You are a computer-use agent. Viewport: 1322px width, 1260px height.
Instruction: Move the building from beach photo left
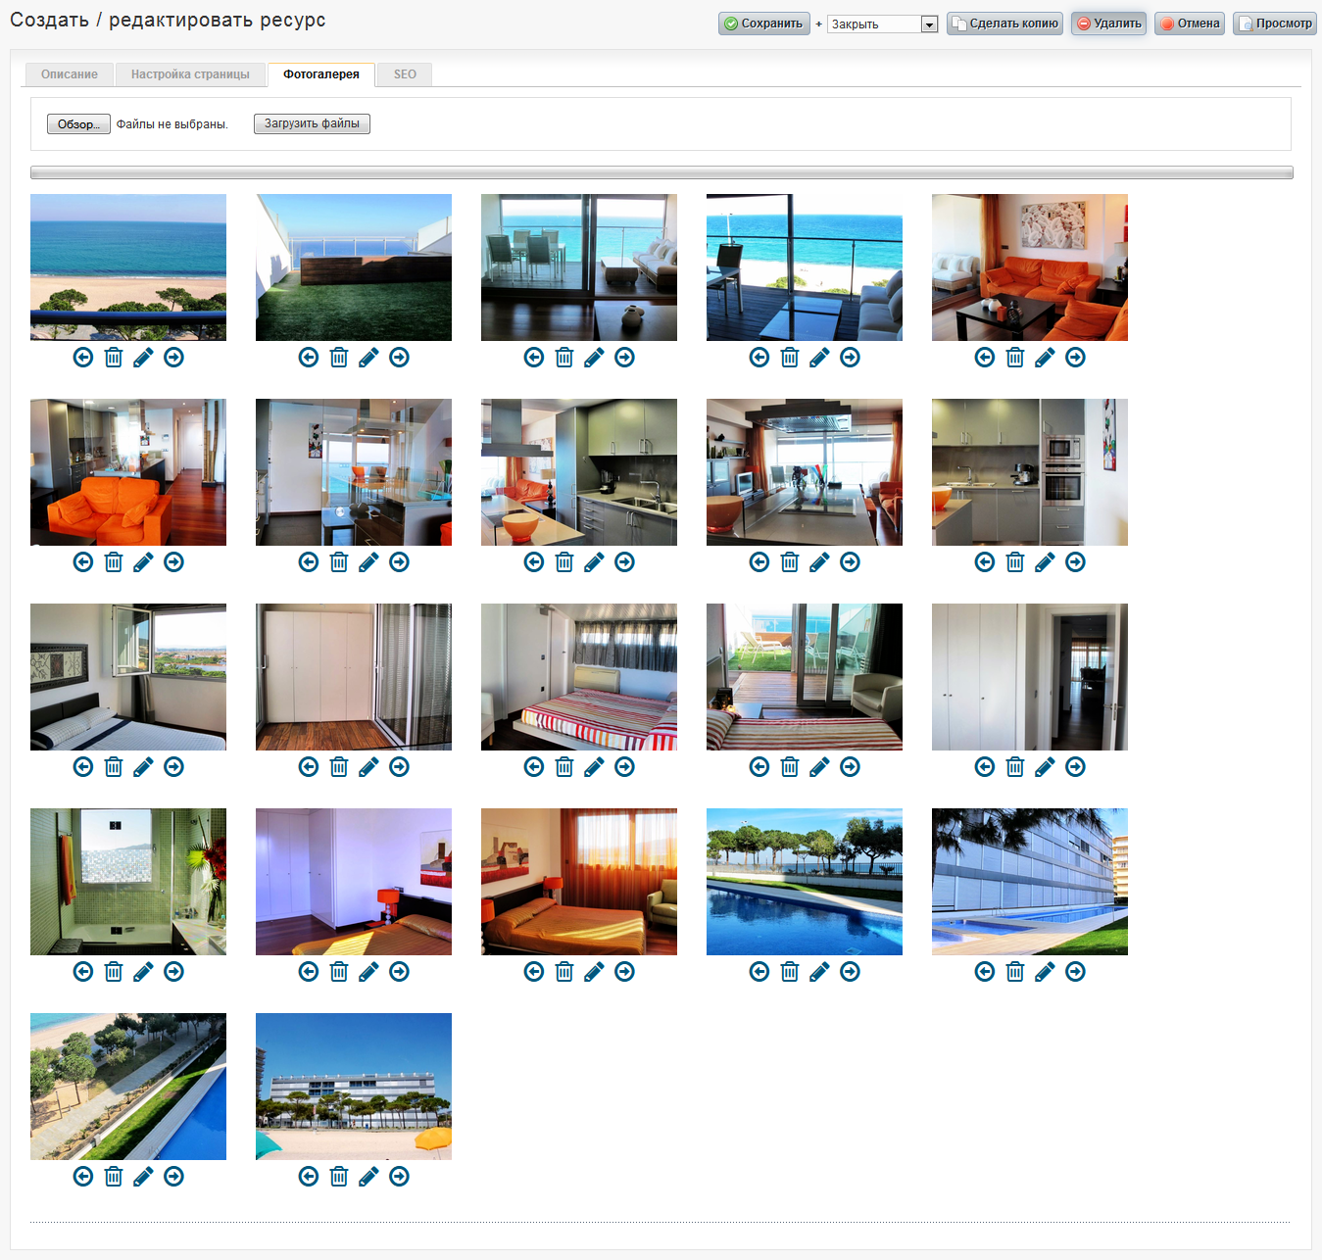pyautogui.click(x=309, y=1177)
